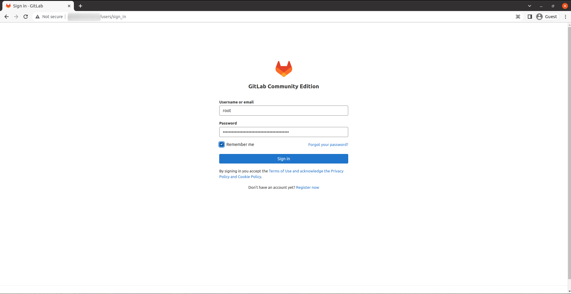Click the Register now link

307,188
